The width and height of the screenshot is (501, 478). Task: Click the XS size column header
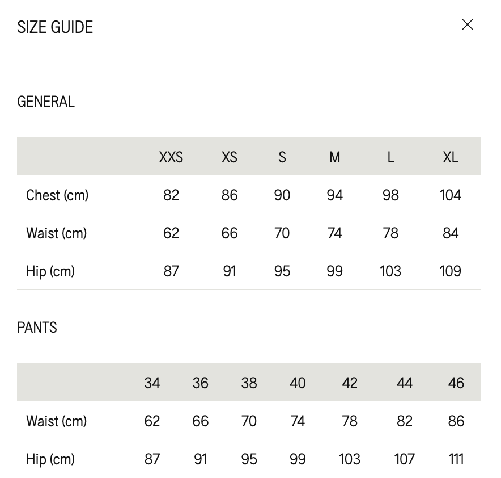pyautogui.click(x=230, y=157)
